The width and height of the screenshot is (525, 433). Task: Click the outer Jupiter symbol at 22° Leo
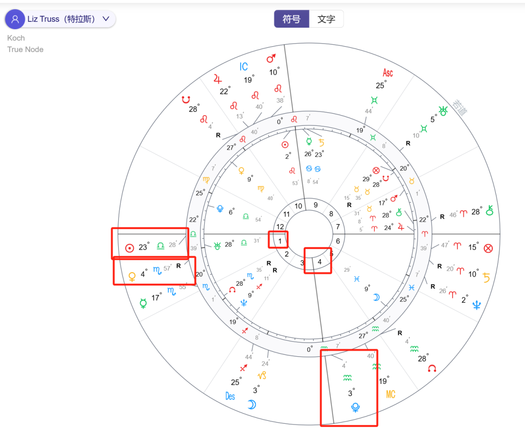(x=218, y=79)
